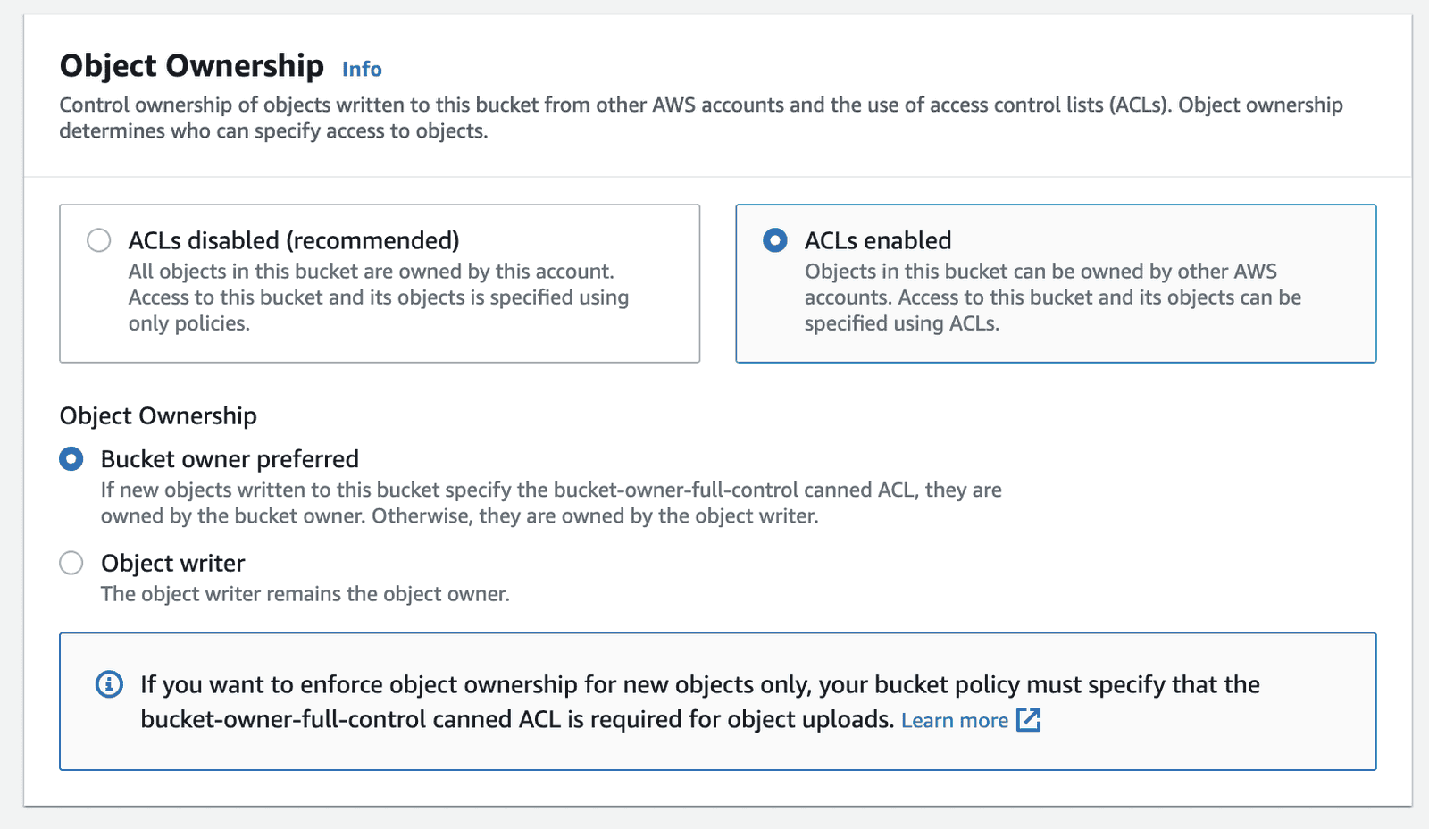Select the ACLs disabled (recommended) radio button
Screen dimensions: 1429x829
pyautogui.click(x=98, y=240)
